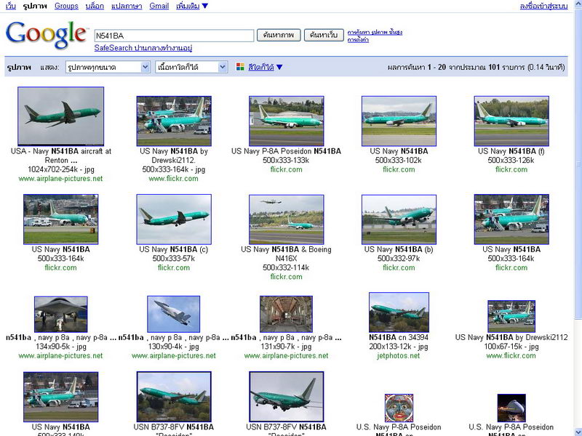Click the Google logo
582x436 pixels.
pyautogui.click(x=46, y=34)
